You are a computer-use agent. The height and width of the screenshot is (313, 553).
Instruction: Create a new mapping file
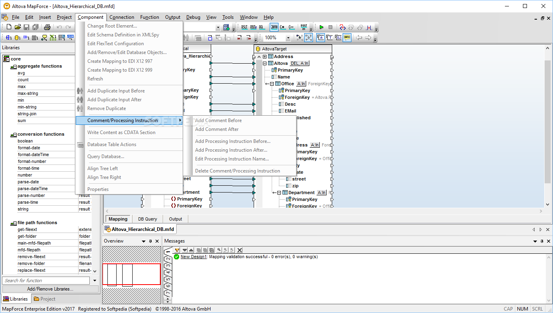(9, 27)
